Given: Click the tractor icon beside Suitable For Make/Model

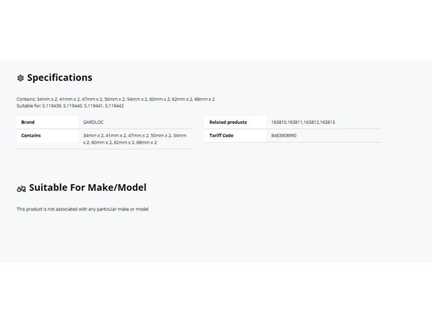Looking at the screenshot, I should 21,189.
